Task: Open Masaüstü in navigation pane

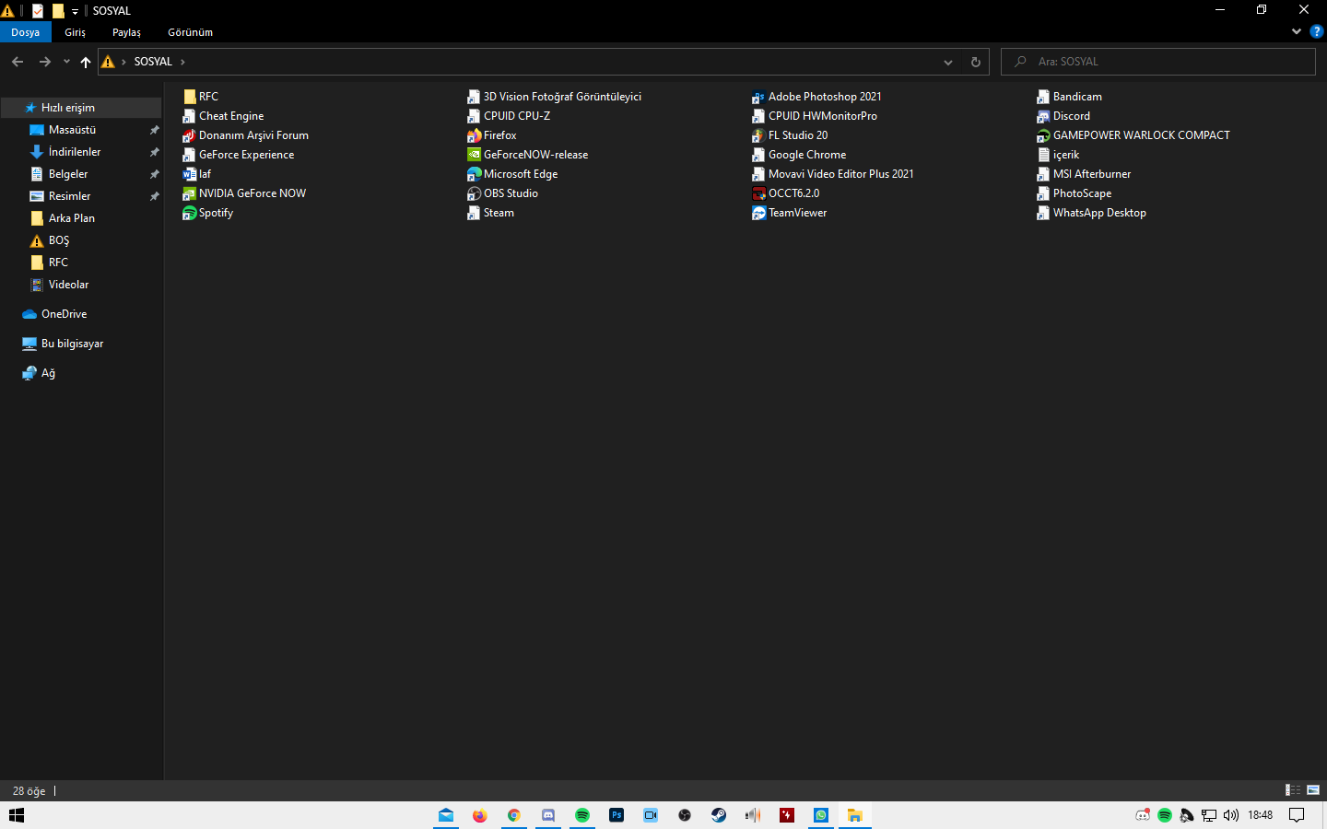Action: tap(72, 130)
